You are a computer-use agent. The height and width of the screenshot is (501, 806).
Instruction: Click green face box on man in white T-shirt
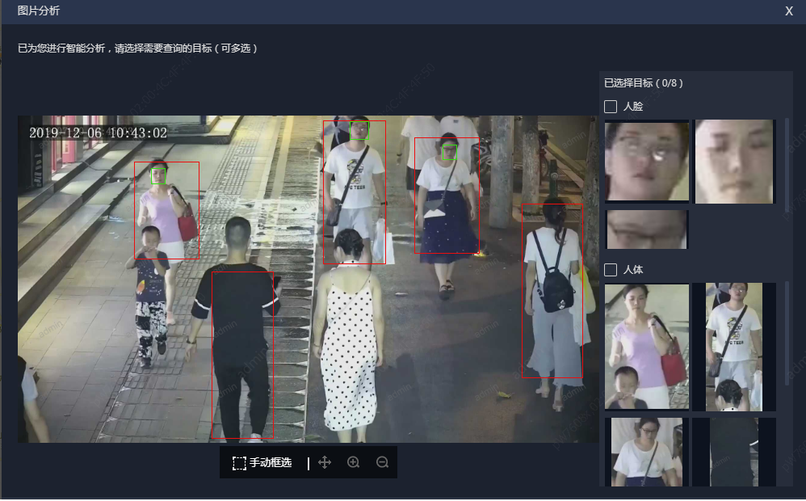coord(359,130)
